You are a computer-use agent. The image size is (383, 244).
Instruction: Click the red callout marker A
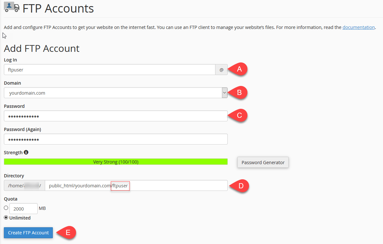click(x=239, y=69)
